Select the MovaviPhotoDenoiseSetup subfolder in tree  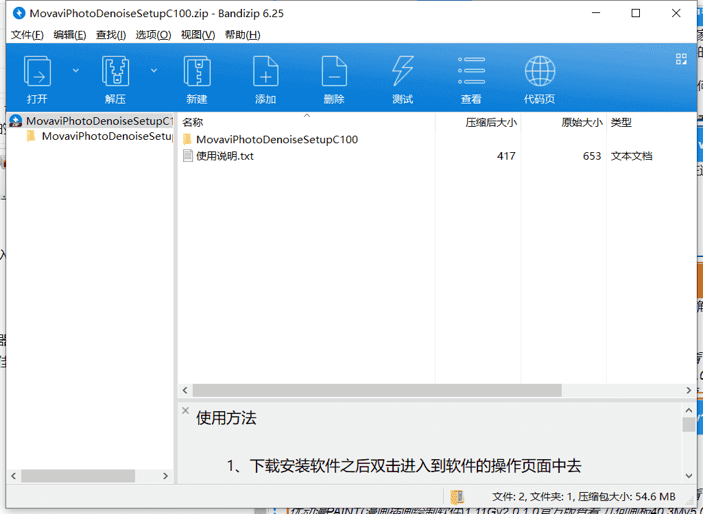click(99, 136)
